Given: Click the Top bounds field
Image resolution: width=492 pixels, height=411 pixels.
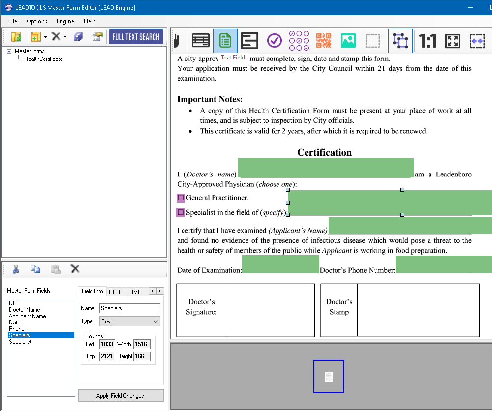Looking at the screenshot, I should 107,356.
